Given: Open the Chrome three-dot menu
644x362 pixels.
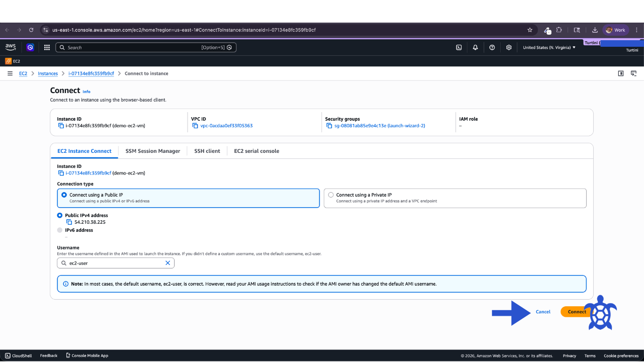Looking at the screenshot, I should coord(636,30).
